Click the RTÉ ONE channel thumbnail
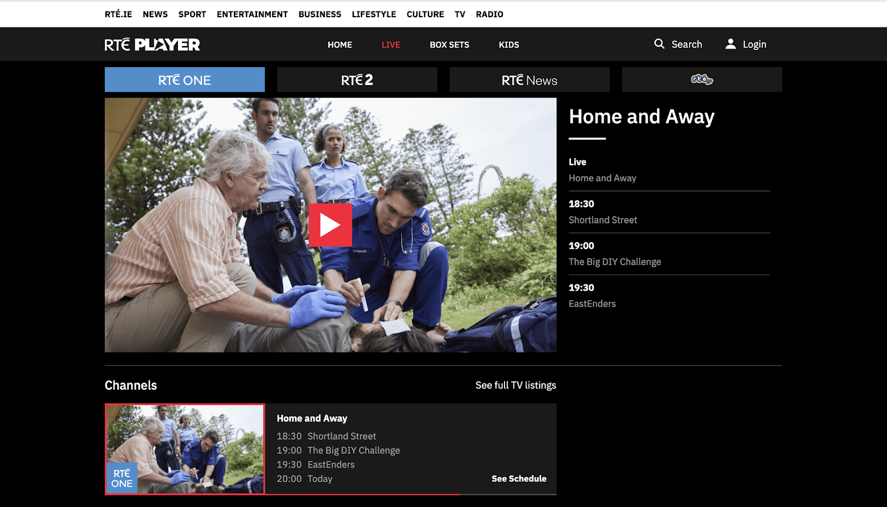 [x=185, y=449]
